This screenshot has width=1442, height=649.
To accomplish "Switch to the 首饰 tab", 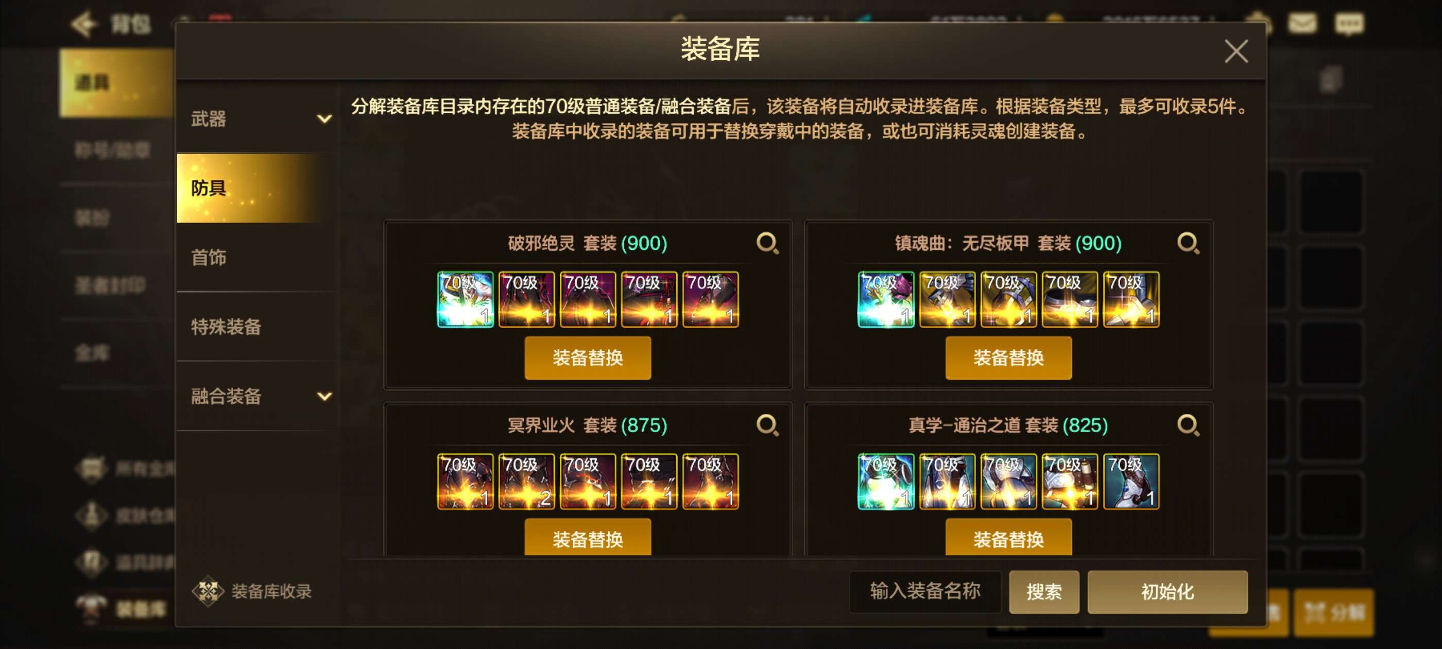I will pos(259,258).
